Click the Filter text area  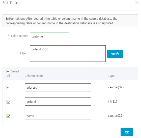point(68,53)
